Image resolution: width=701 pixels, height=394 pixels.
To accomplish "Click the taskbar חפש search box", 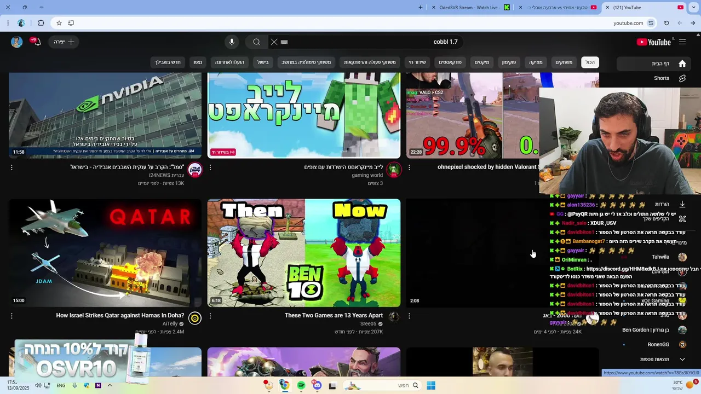I will pos(382,386).
